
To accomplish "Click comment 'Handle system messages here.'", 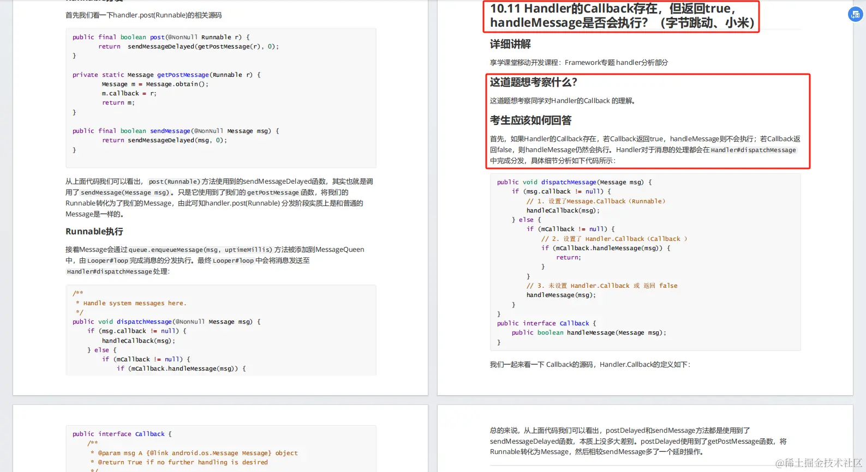I will point(135,303).
